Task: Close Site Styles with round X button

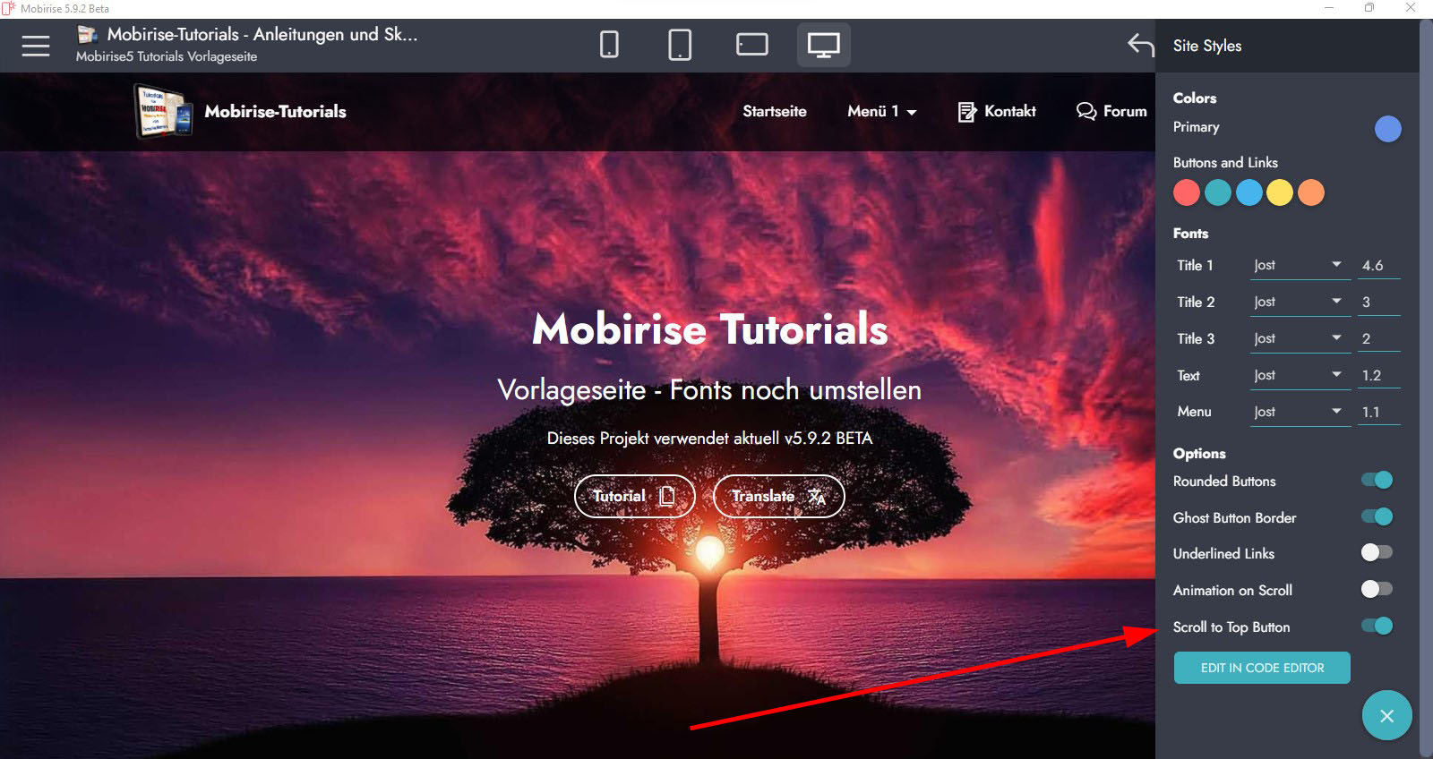Action: click(x=1386, y=715)
